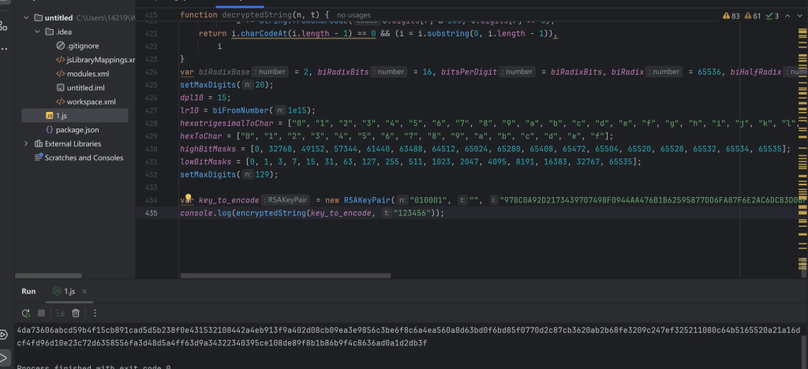Collapse the untitled project root folder
The image size is (808, 369).
[27, 17]
